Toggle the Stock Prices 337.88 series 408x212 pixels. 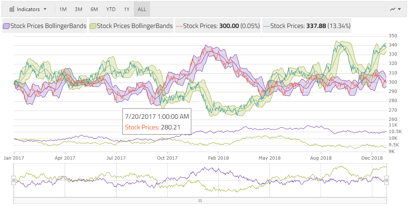click(306, 26)
